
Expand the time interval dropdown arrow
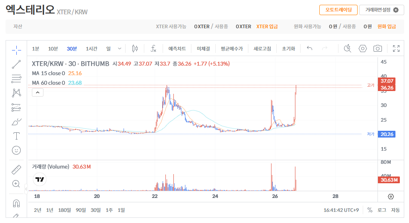point(120,48)
